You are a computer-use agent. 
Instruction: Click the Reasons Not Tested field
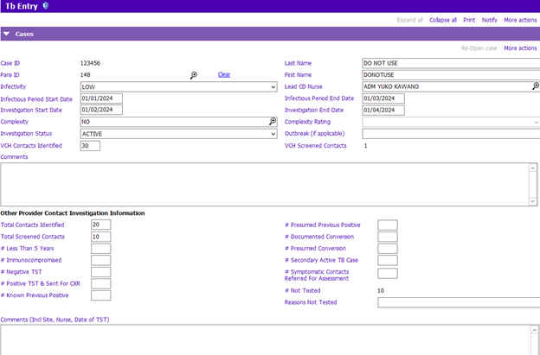459,302
